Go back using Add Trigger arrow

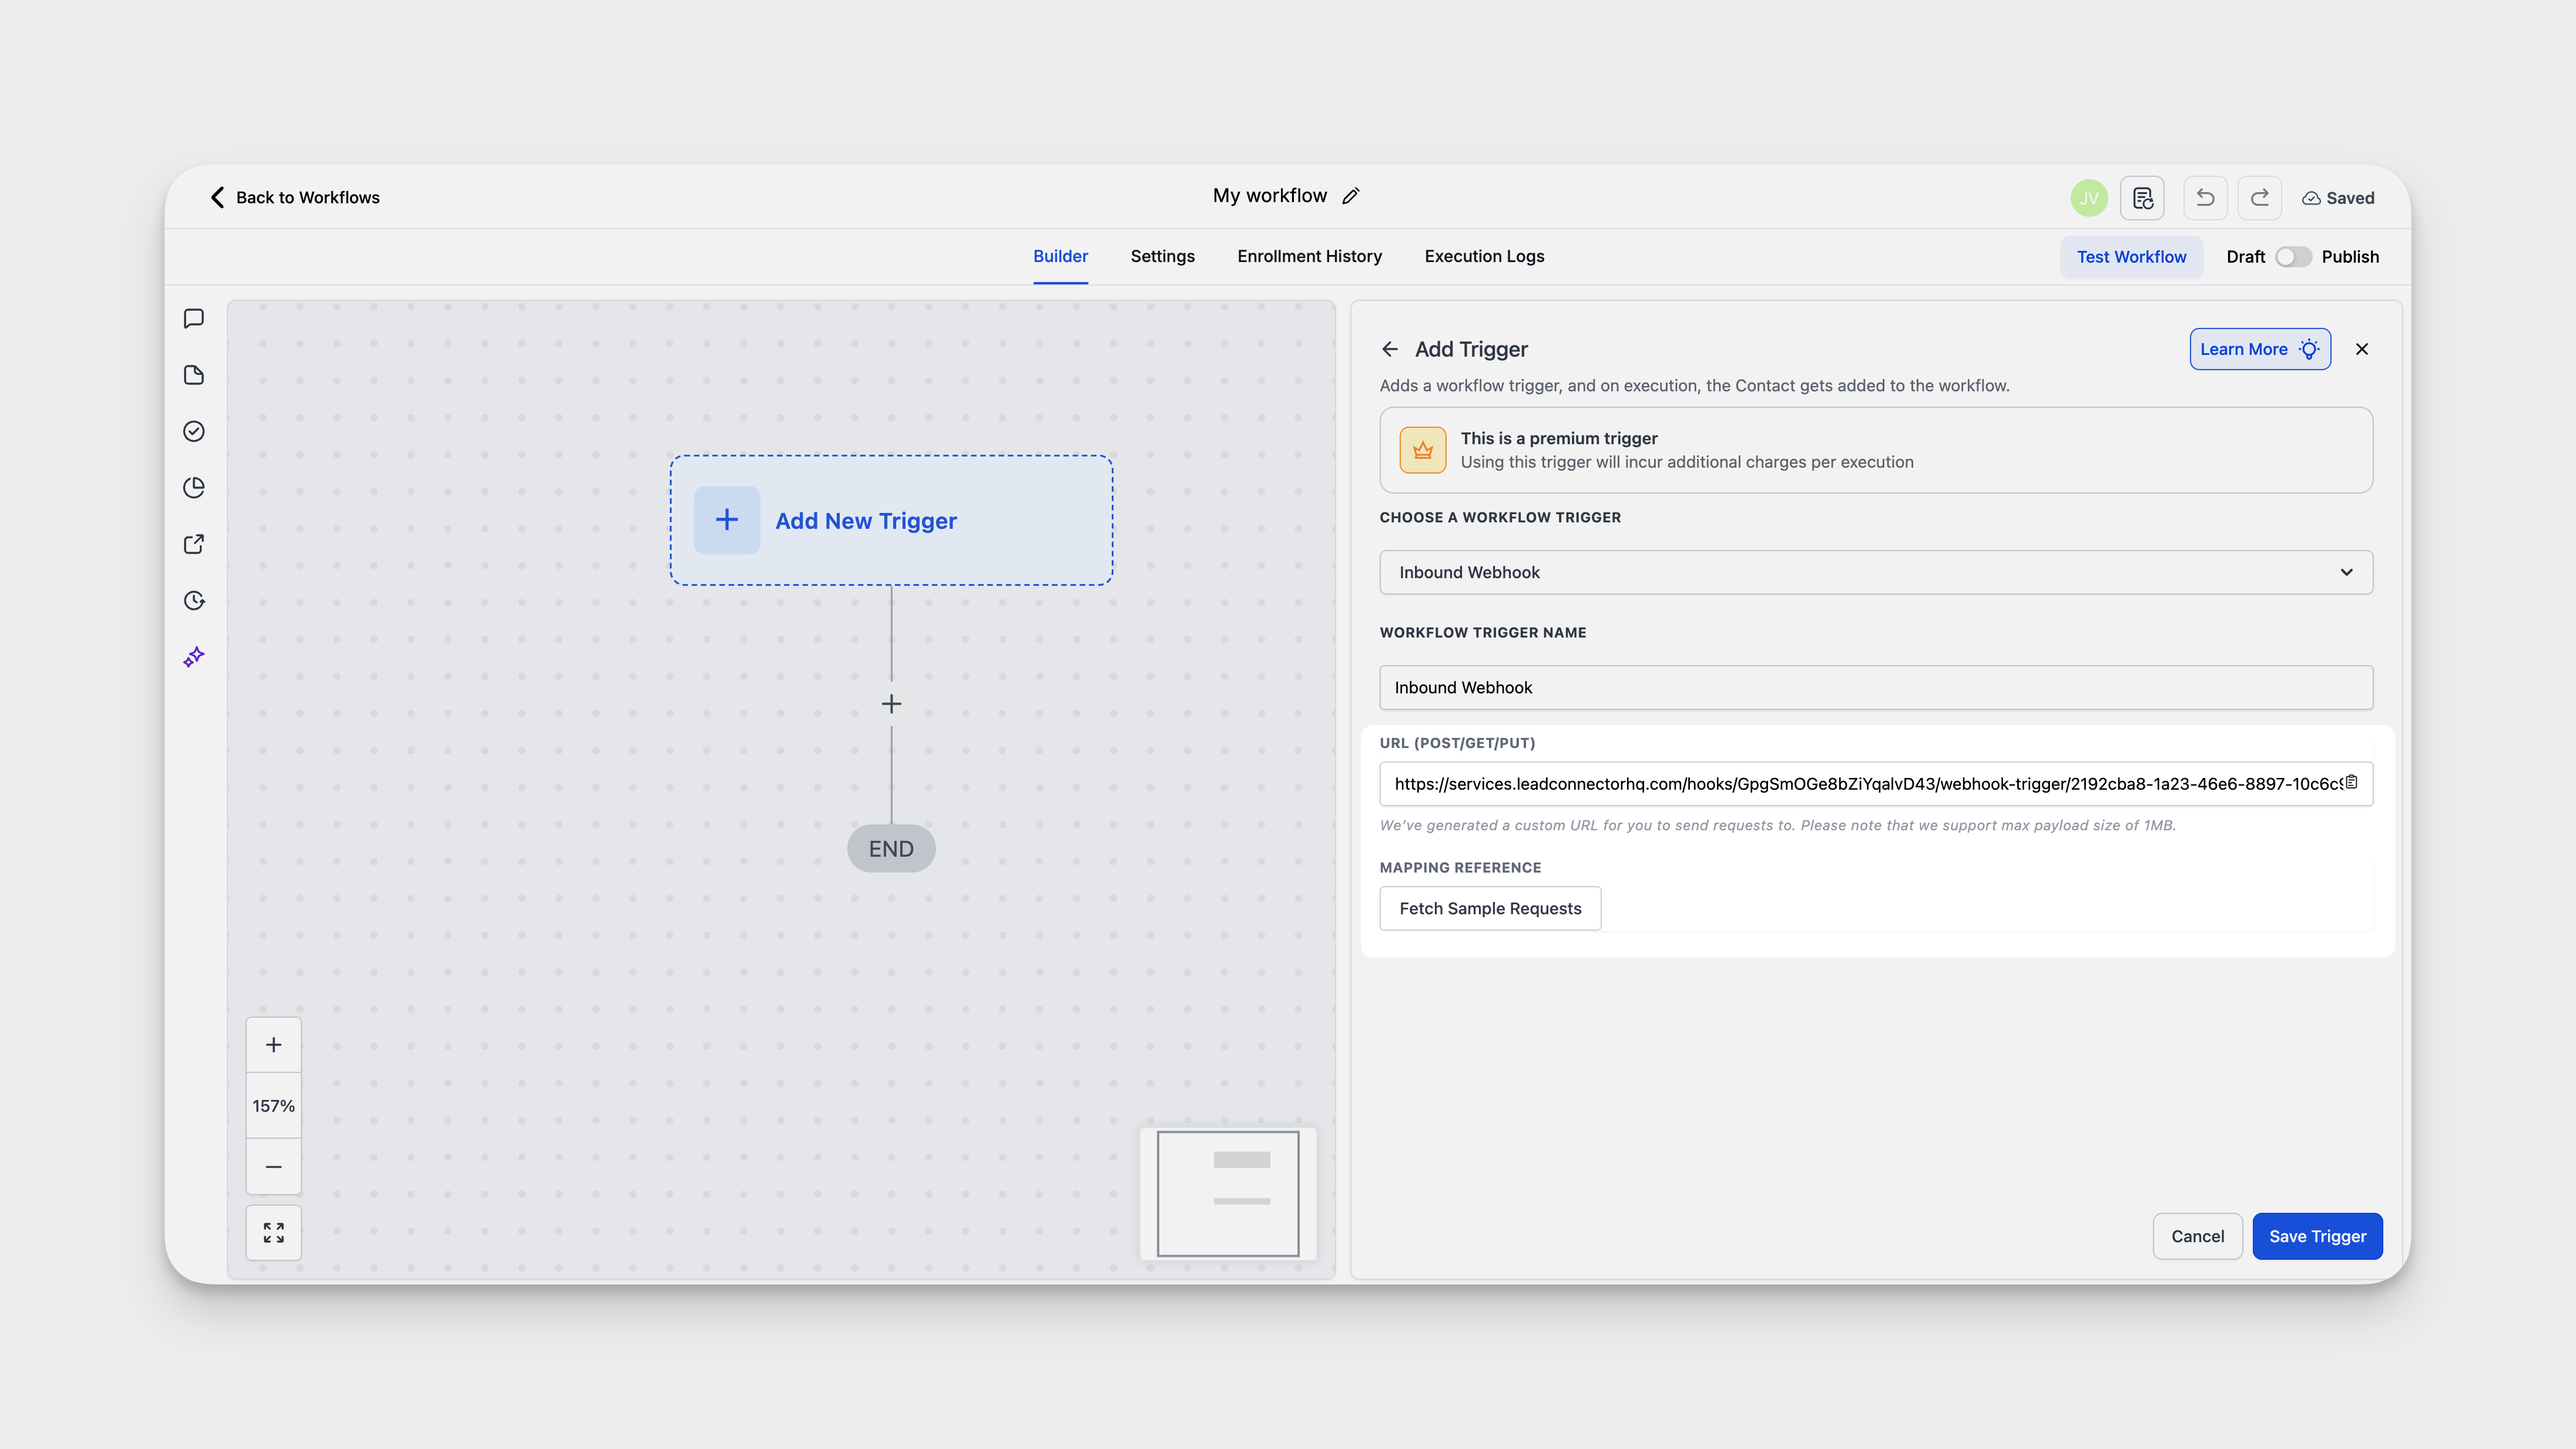click(1390, 349)
